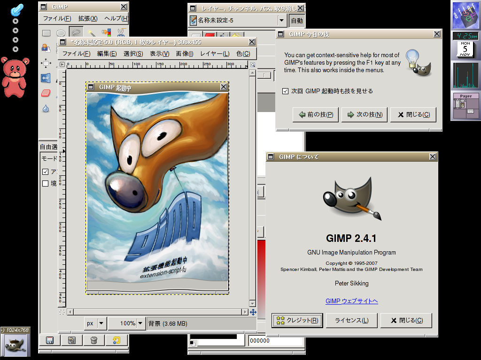Open レイヤー(L) menu in image window

pyautogui.click(x=215, y=54)
